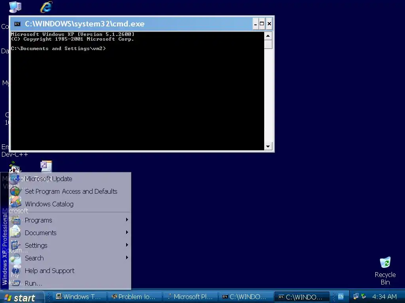405x303 pixels.
Task: Open Windows Catalog entry
Action: [x=70, y=204]
